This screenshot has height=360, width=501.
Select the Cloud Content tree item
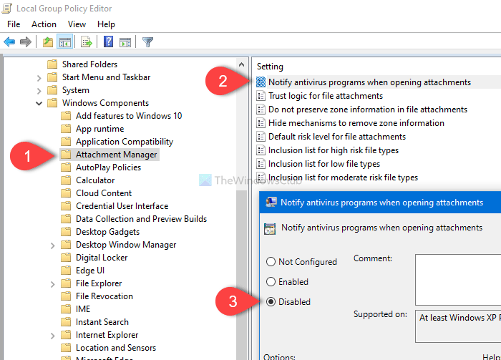coord(104,193)
